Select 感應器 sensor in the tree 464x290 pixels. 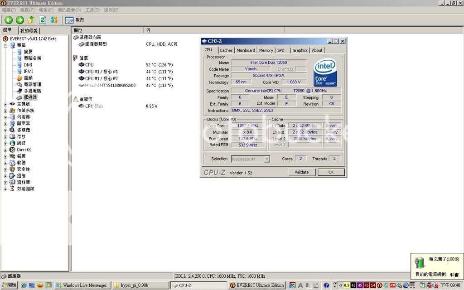pos(30,97)
